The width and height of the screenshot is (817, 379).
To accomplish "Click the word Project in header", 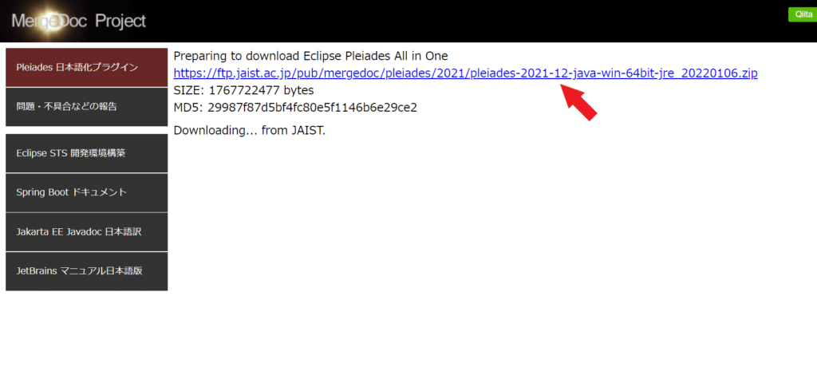I will click(x=121, y=22).
